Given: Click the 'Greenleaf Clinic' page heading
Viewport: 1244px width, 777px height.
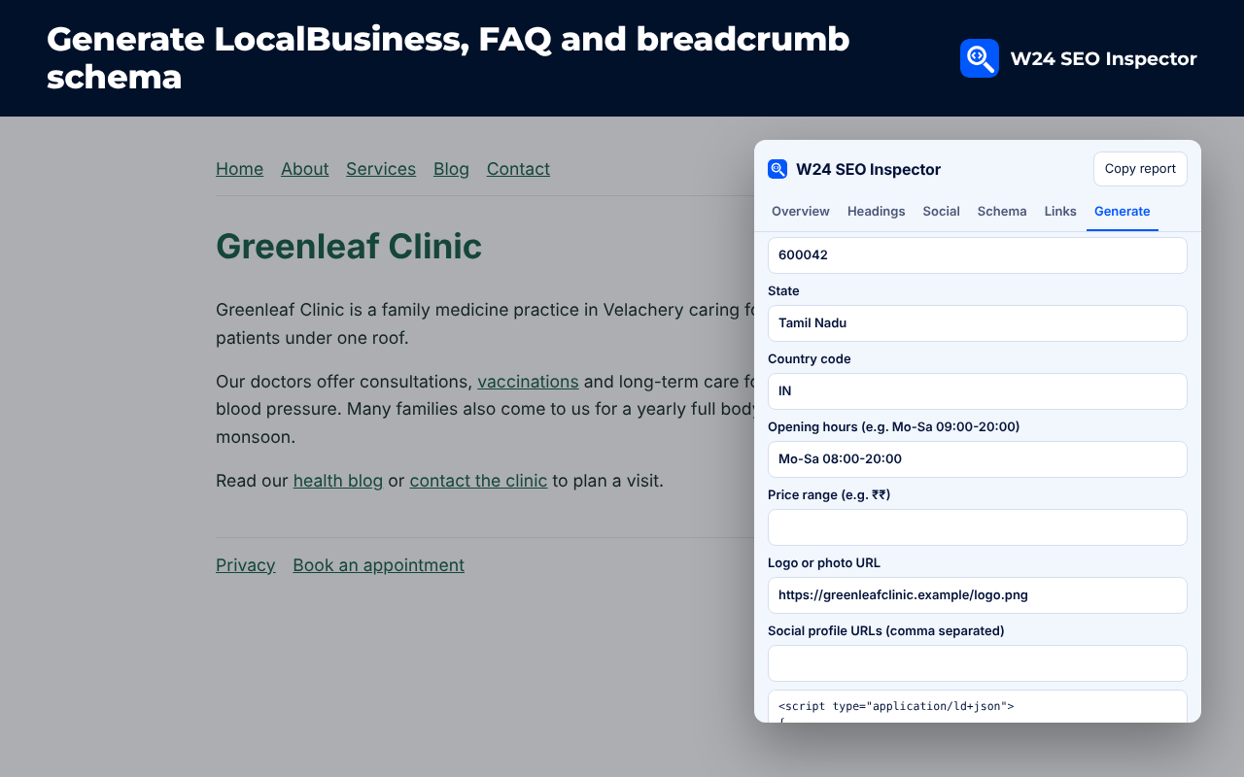Looking at the screenshot, I should (349, 247).
